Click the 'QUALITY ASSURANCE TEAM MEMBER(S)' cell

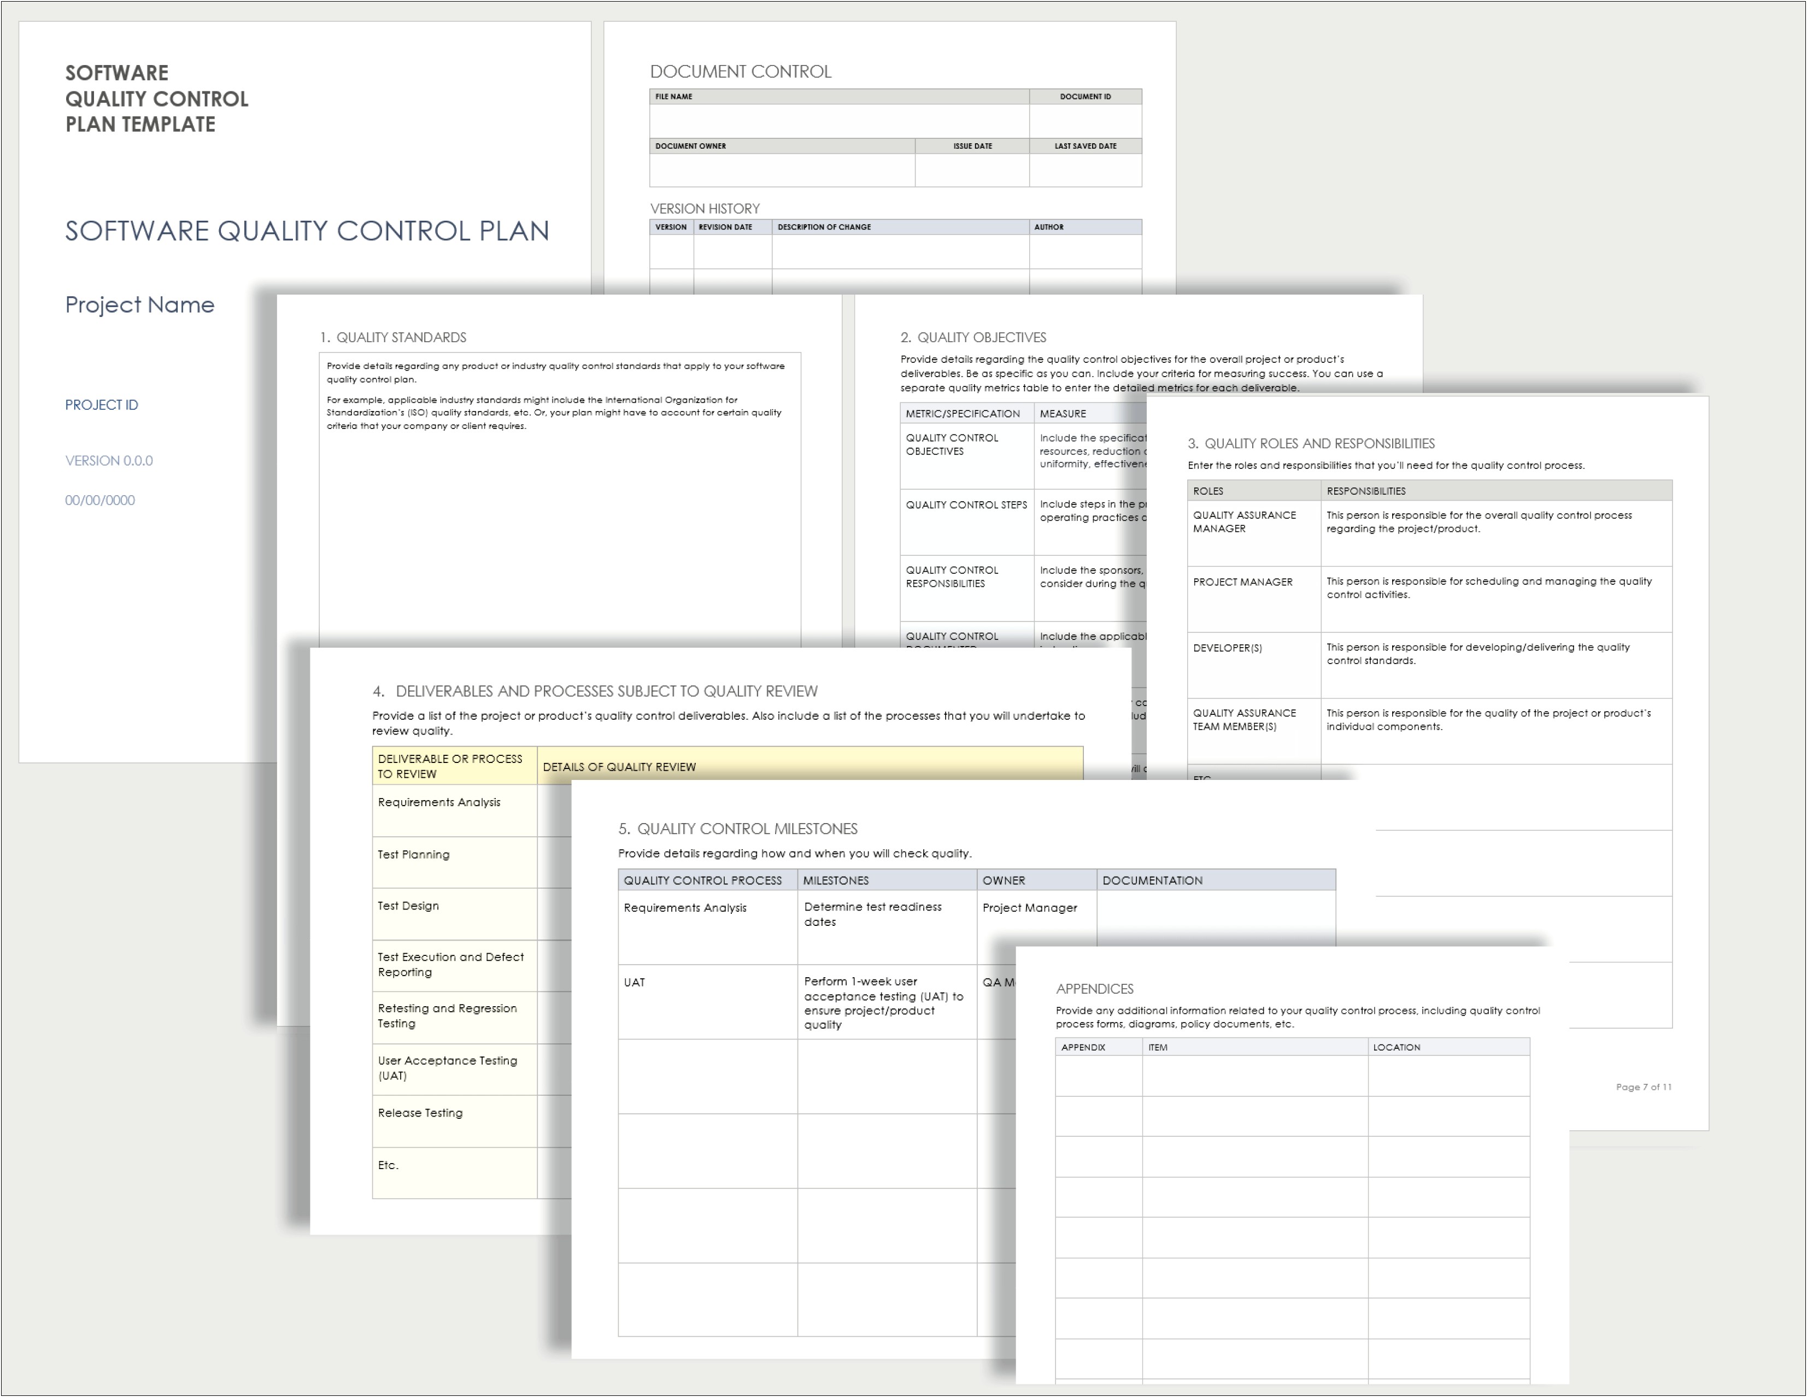tap(1253, 731)
